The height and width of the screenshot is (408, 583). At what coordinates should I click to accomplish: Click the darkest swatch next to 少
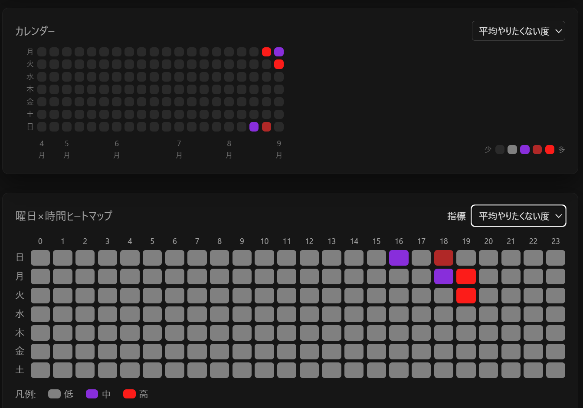500,149
